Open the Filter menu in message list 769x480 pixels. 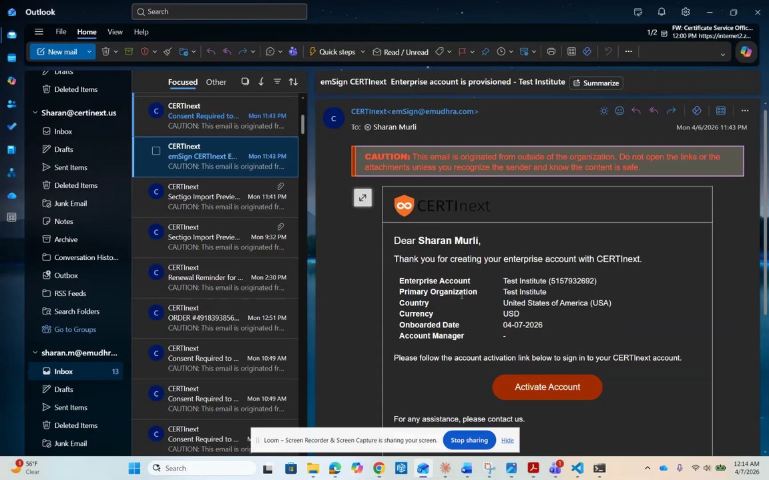pos(277,82)
